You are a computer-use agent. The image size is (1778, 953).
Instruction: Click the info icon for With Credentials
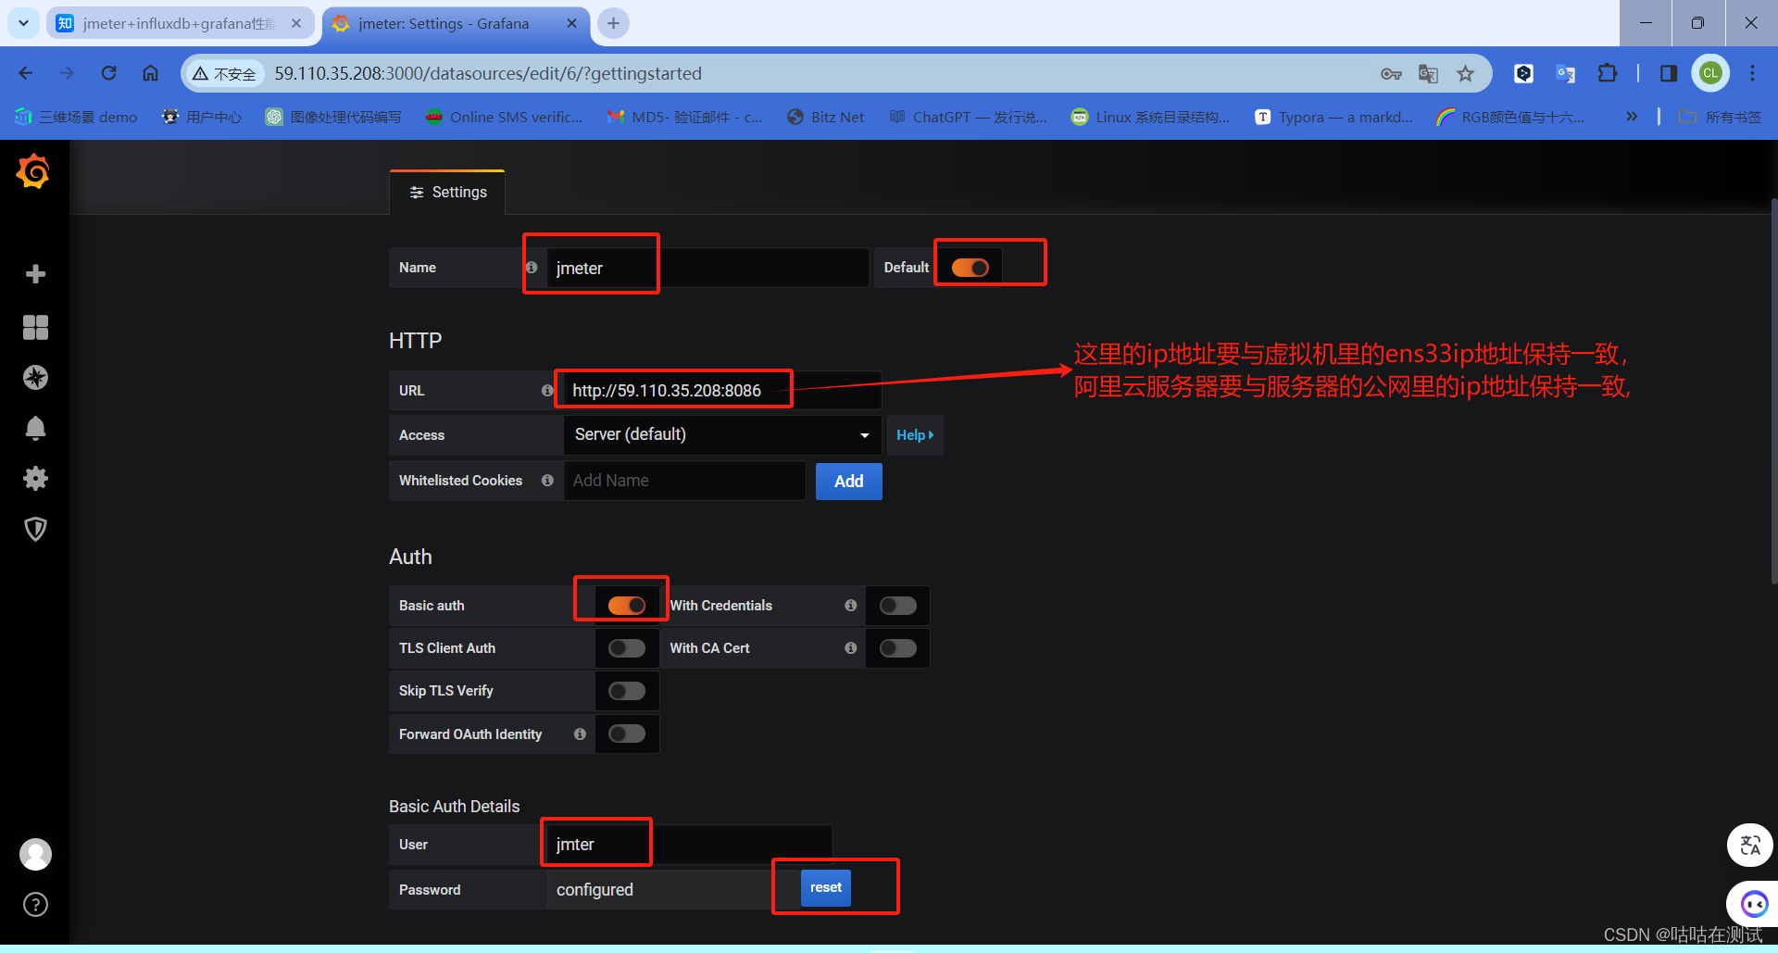[x=850, y=606]
